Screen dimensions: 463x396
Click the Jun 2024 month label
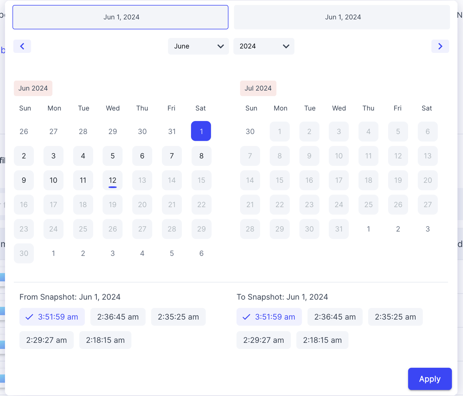coord(33,88)
